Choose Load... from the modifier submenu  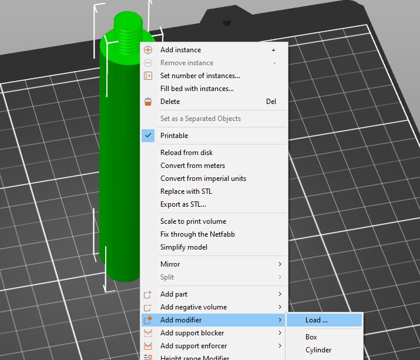(x=316, y=320)
